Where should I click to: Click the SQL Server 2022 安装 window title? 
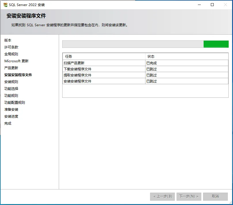pos(27,5)
